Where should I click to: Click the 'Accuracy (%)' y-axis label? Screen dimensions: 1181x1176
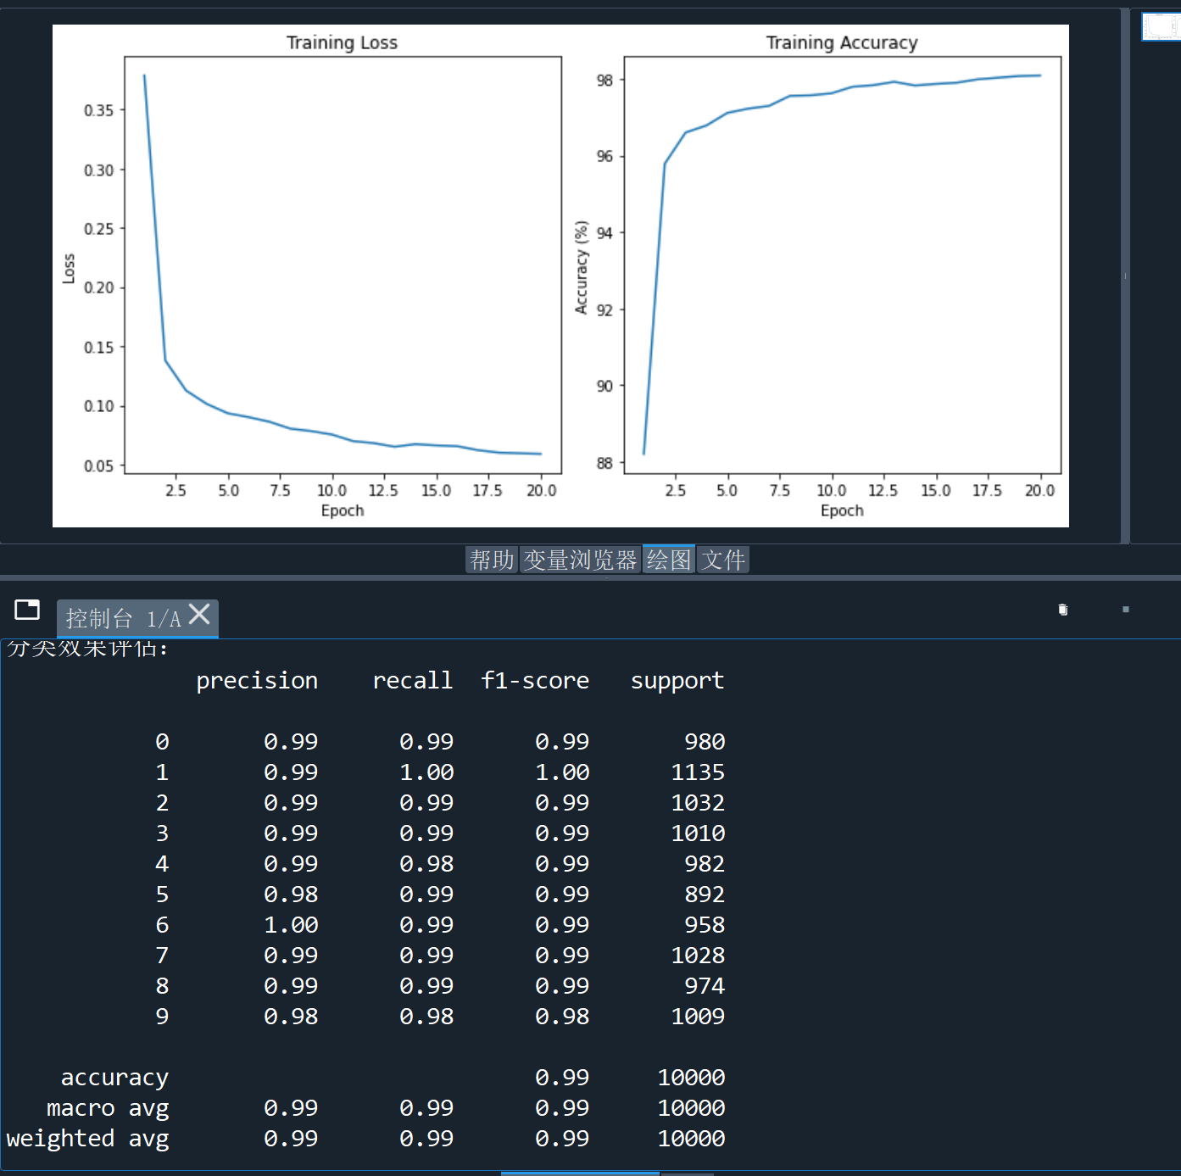(581, 268)
